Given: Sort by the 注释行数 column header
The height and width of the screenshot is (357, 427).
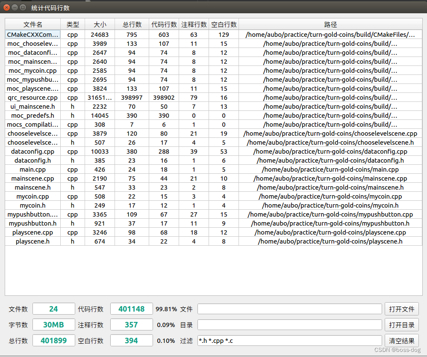Looking at the screenshot, I should tap(194, 24).
